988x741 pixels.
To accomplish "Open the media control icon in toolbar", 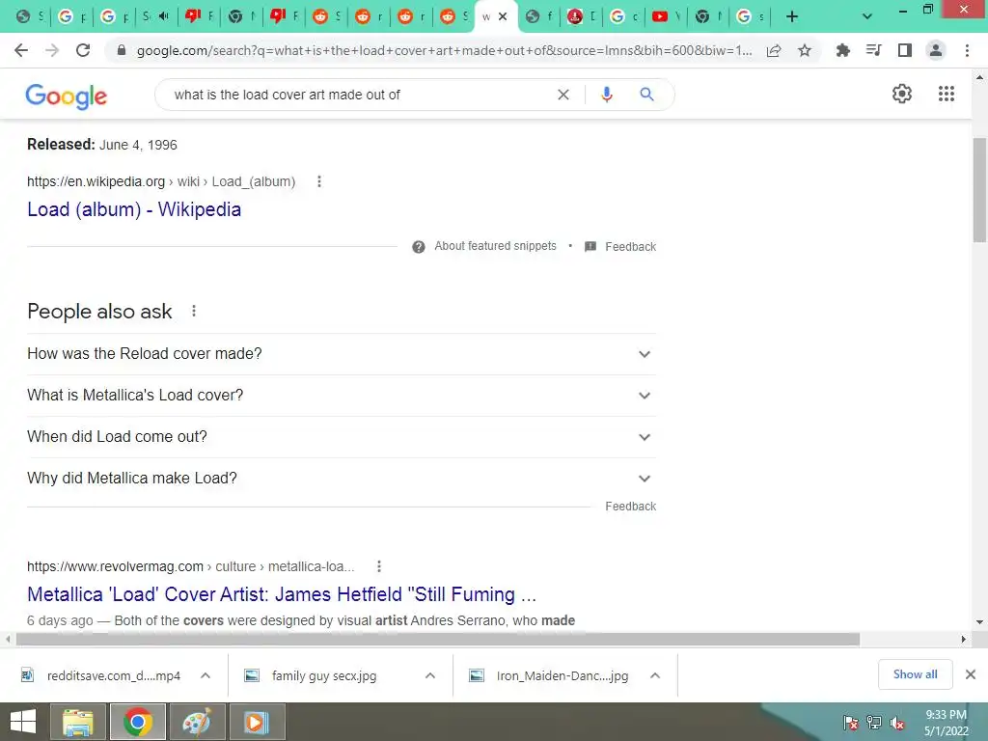I will point(873,50).
